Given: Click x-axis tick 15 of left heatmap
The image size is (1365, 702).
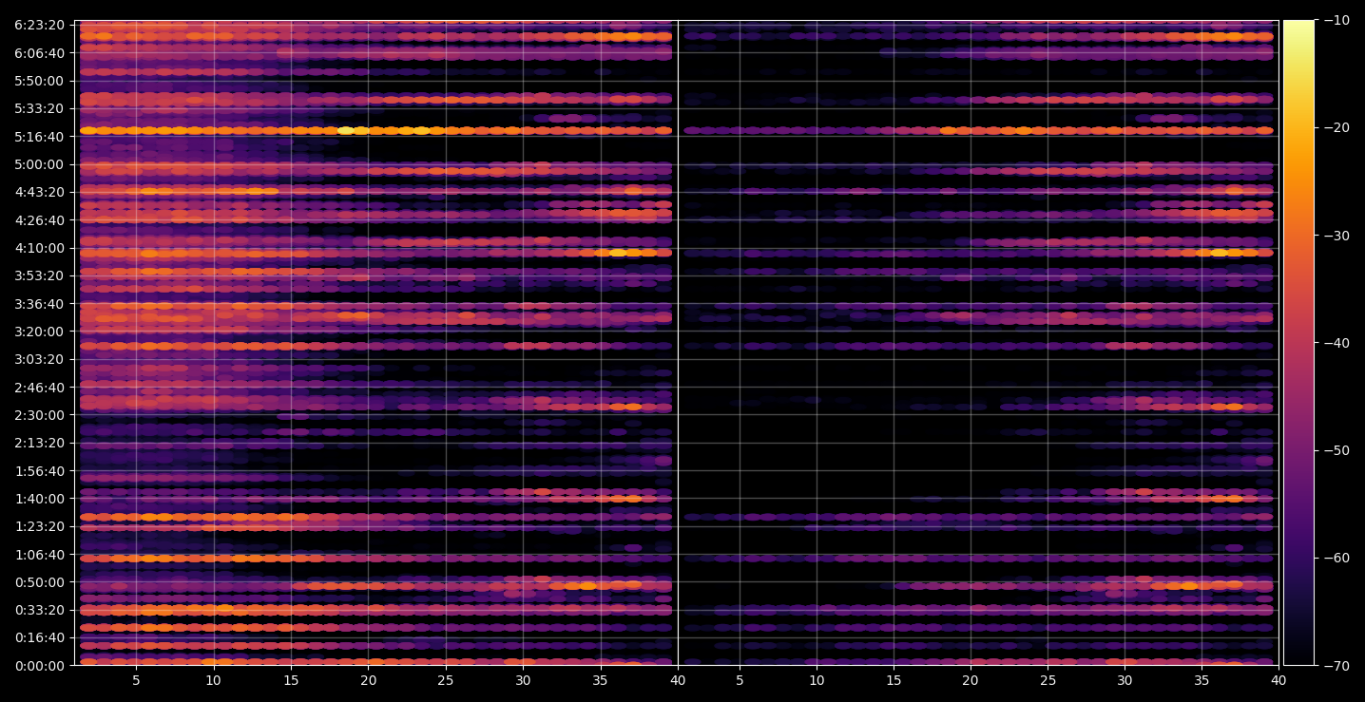Looking at the screenshot, I should [291, 680].
